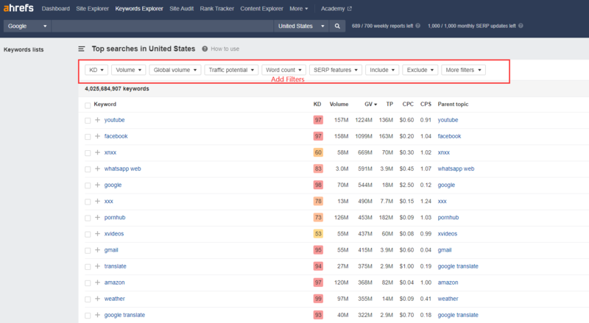Open the youtube keyword link

tap(115, 120)
